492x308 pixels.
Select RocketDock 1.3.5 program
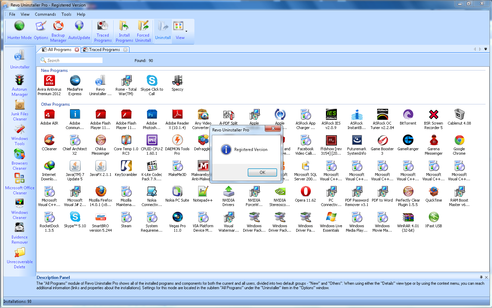point(49,222)
